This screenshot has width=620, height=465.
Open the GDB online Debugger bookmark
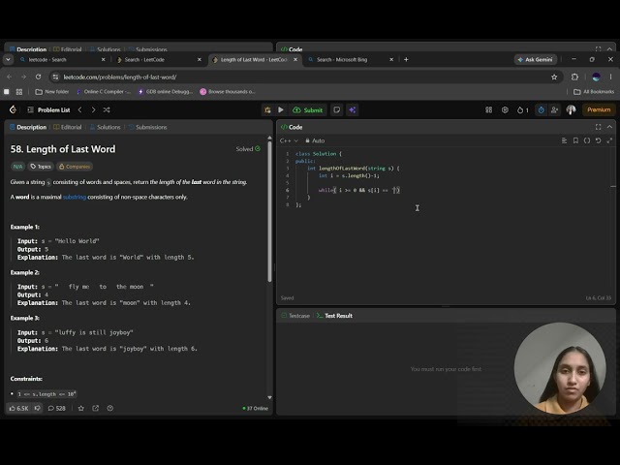click(x=165, y=92)
